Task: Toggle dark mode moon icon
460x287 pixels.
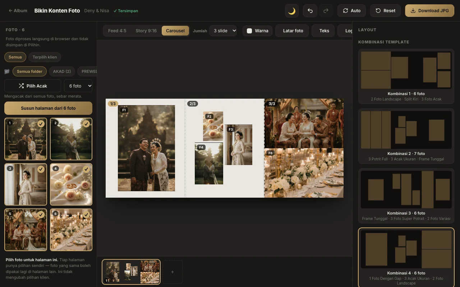Action: click(x=292, y=11)
